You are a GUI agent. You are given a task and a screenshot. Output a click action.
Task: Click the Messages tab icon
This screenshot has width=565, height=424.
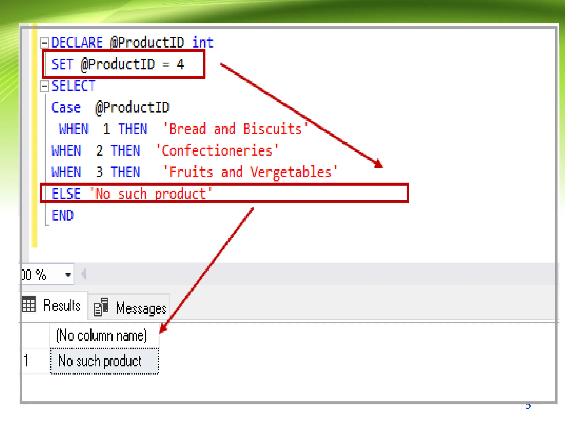(101, 307)
